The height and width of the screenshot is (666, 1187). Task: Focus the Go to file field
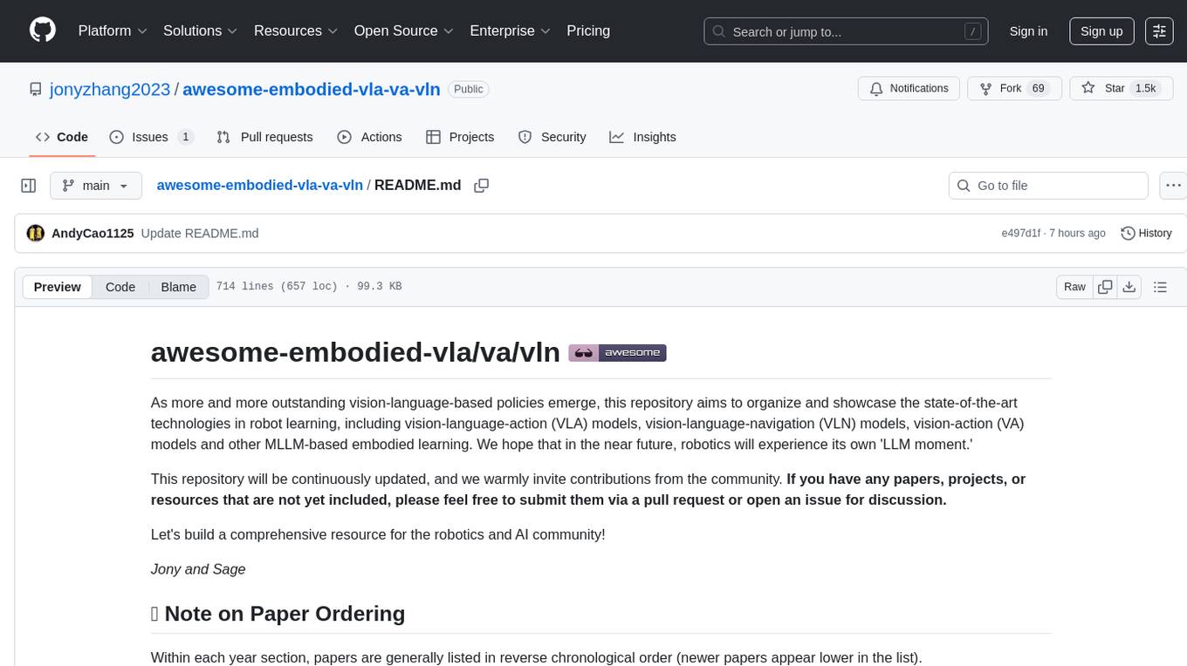[x=1048, y=186]
